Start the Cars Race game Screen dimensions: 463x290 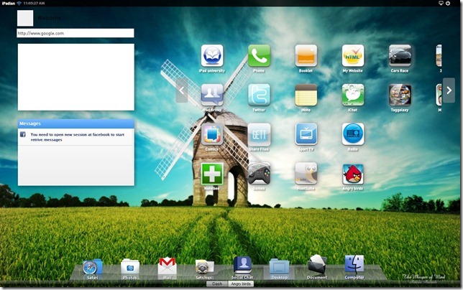tap(400, 56)
